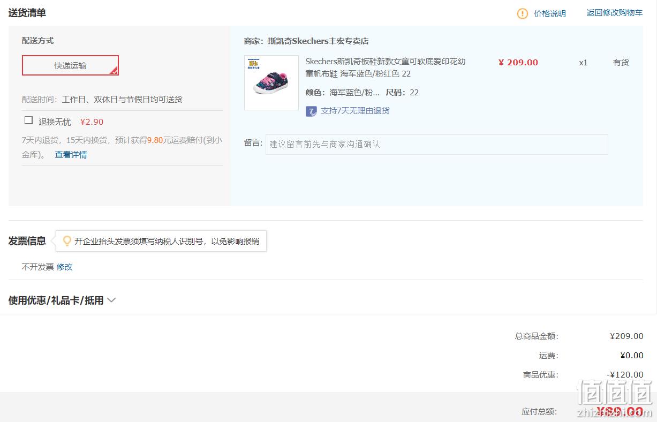Click the 尺码 size value 22
The width and height of the screenshot is (657, 422).
click(414, 93)
